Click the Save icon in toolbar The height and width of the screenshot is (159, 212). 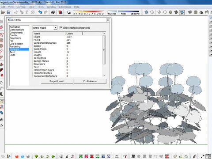pyautogui.click(x=8, y=12)
